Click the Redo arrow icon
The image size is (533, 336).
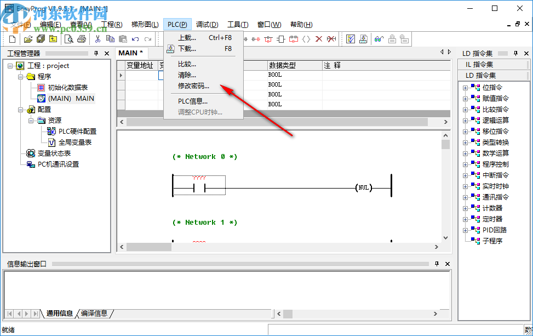point(147,39)
